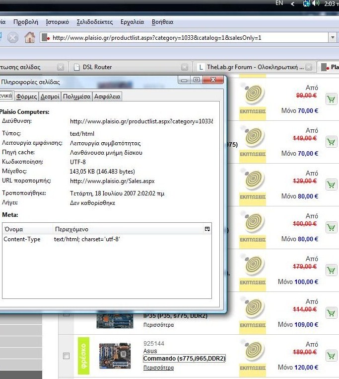Select the Content-Type meta row
The width and height of the screenshot is (339, 379).
tap(107, 239)
